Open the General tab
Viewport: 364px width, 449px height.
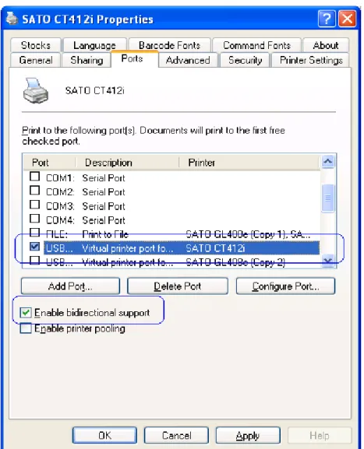[36, 60]
